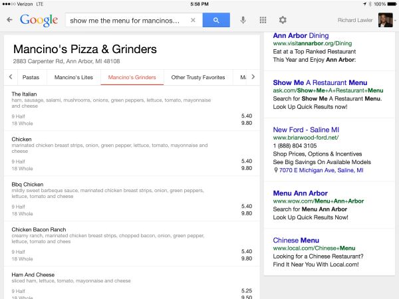Open the Google logo homepage
Viewport: 399px width, 299px height.
pyautogui.click(x=39, y=21)
